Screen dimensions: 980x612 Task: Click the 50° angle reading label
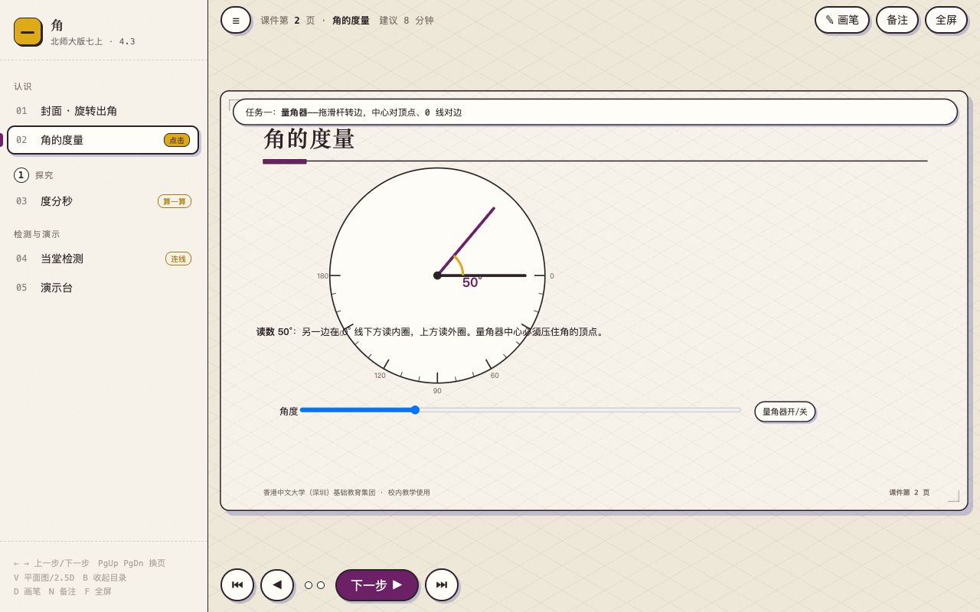(x=472, y=282)
